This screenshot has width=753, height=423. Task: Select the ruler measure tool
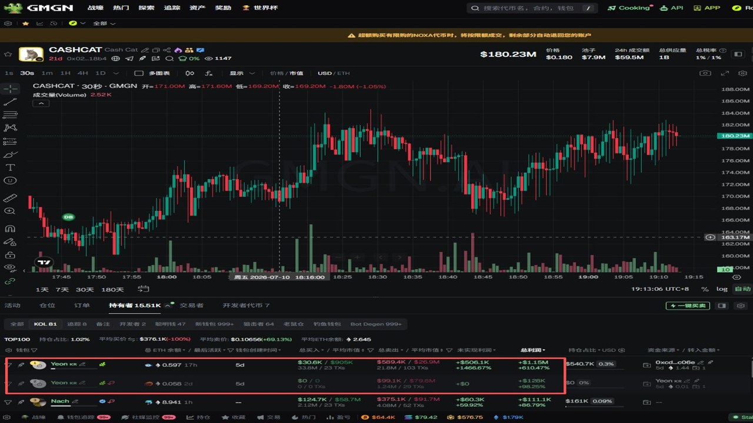coord(10,198)
